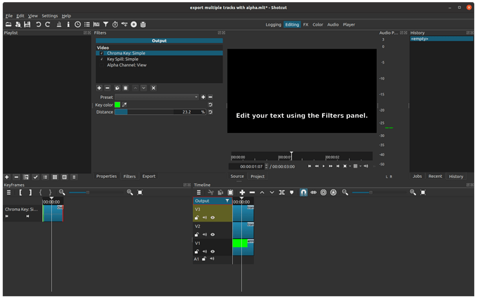
Task: Reset Distance value to default
Action: point(210,112)
